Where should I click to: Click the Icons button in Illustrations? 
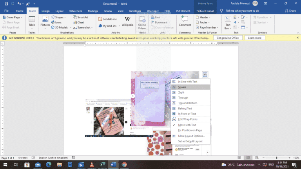coord(56,22)
